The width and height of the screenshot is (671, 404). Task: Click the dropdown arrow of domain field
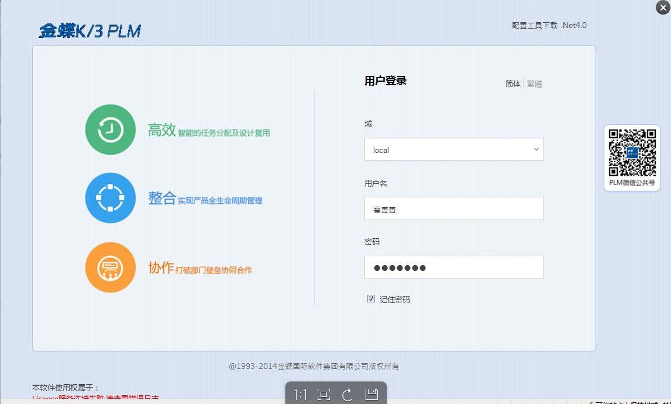(536, 149)
